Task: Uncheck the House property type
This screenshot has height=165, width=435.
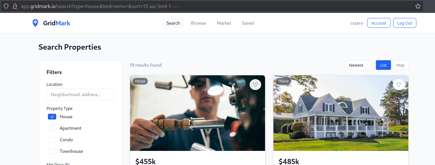Action: coord(52,117)
